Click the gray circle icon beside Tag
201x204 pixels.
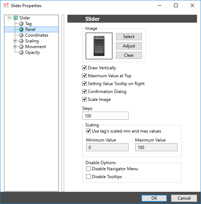point(21,24)
